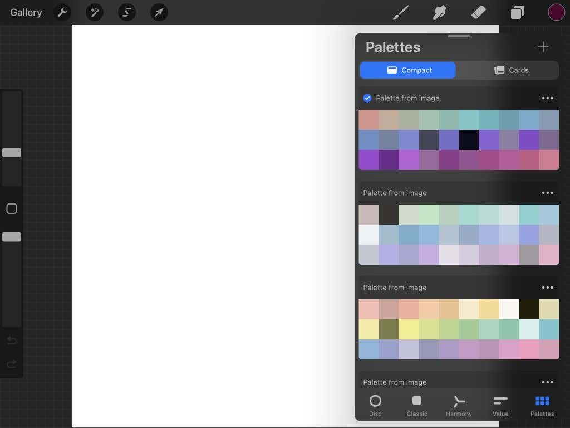
Task: Pick the olive green swatch in third palette
Action: click(389, 329)
